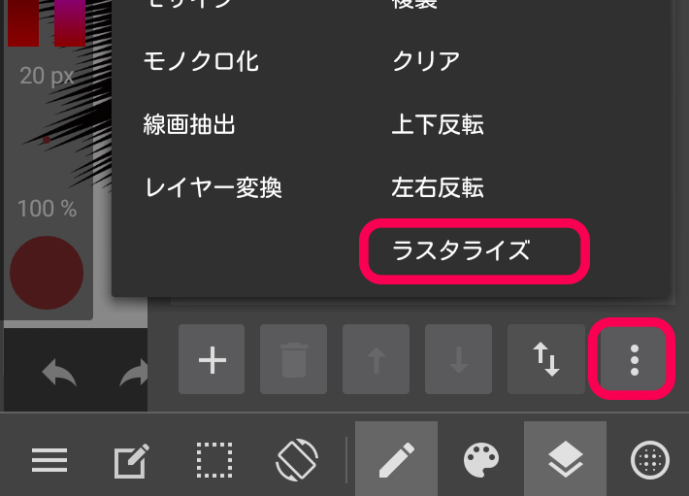This screenshot has width=689, height=496.
Task: Open the three-dot layer options menu
Action: coord(634,359)
